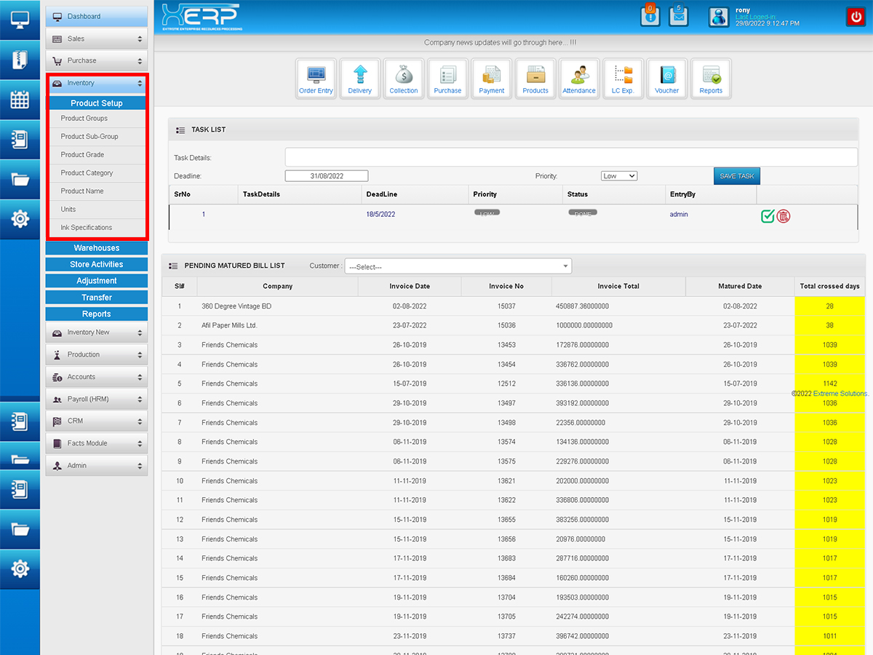Image resolution: width=873 pixels, height=655 pixels.
Task: Expand the Sales menu
Action: point(97,39)
